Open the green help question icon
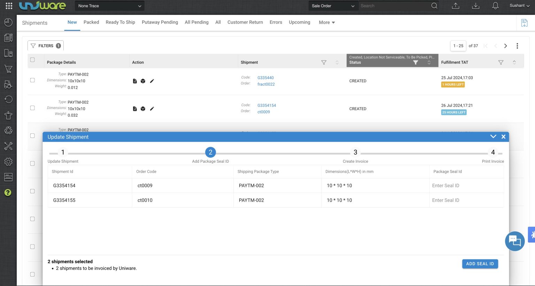The width and height of the screenshot is (535, 286). click(8, 193)
